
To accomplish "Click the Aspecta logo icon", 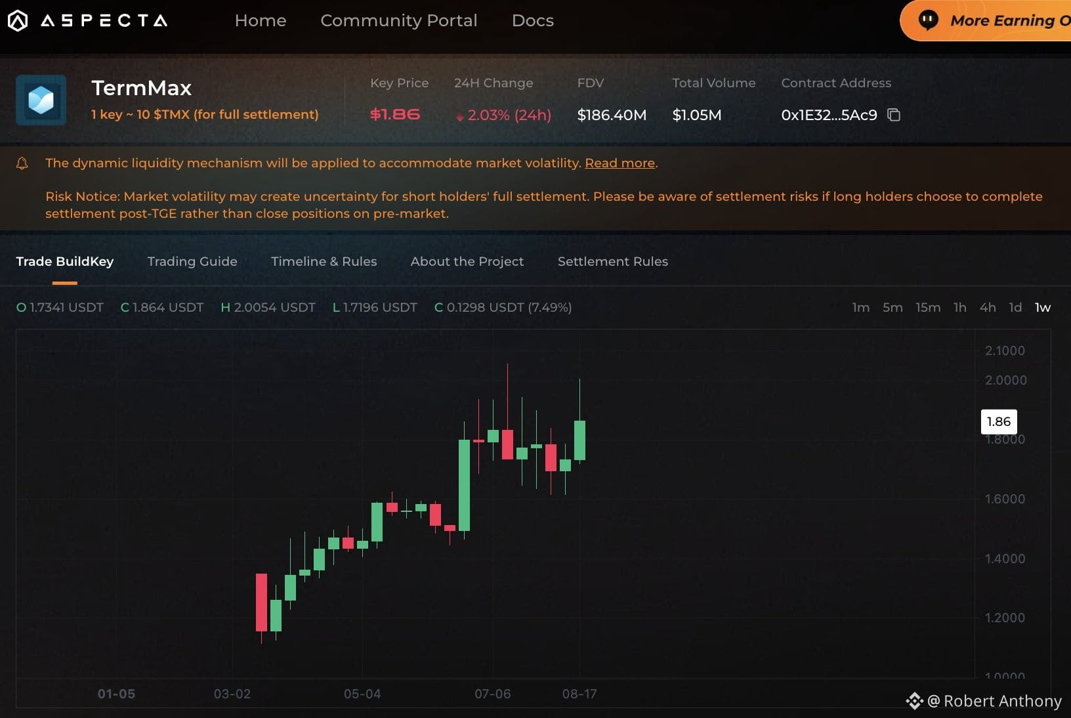I will point(18,21).
